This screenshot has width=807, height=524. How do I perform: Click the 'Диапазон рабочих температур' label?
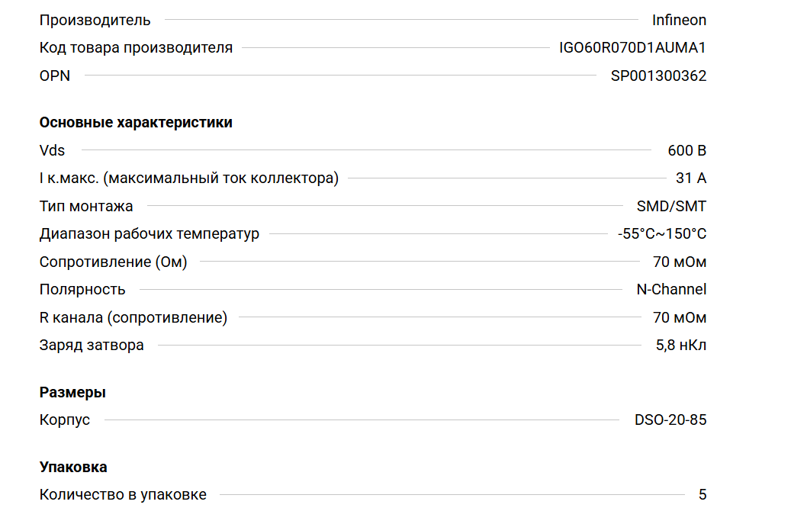pyautogui.click(x=149, y=234)
